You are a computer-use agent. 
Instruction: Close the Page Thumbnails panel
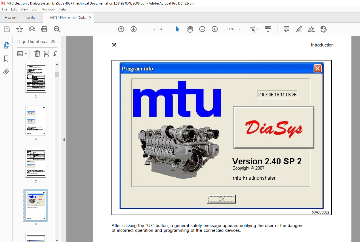(x=53, y=41)
